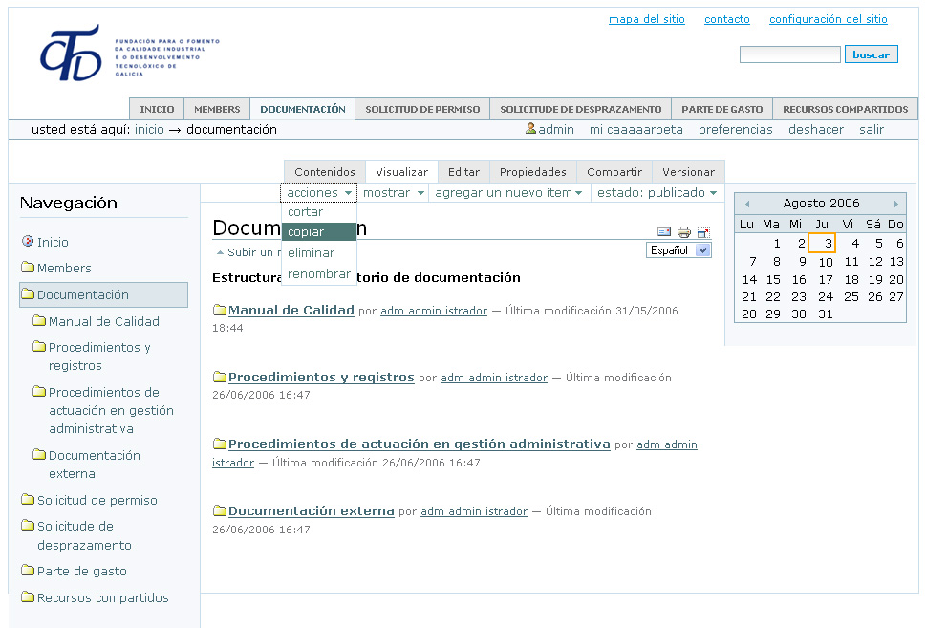This screenshot has height=628, width=926.
Task: Switch to the Editar tab
Action: (x=463, y=172)
